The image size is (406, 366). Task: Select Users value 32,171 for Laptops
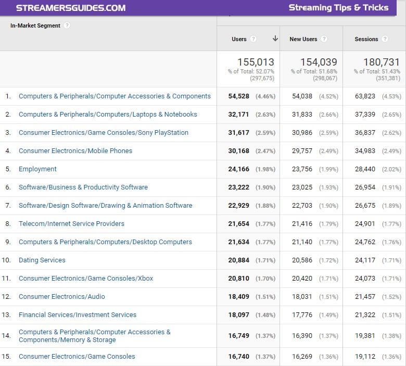(238, 115)
